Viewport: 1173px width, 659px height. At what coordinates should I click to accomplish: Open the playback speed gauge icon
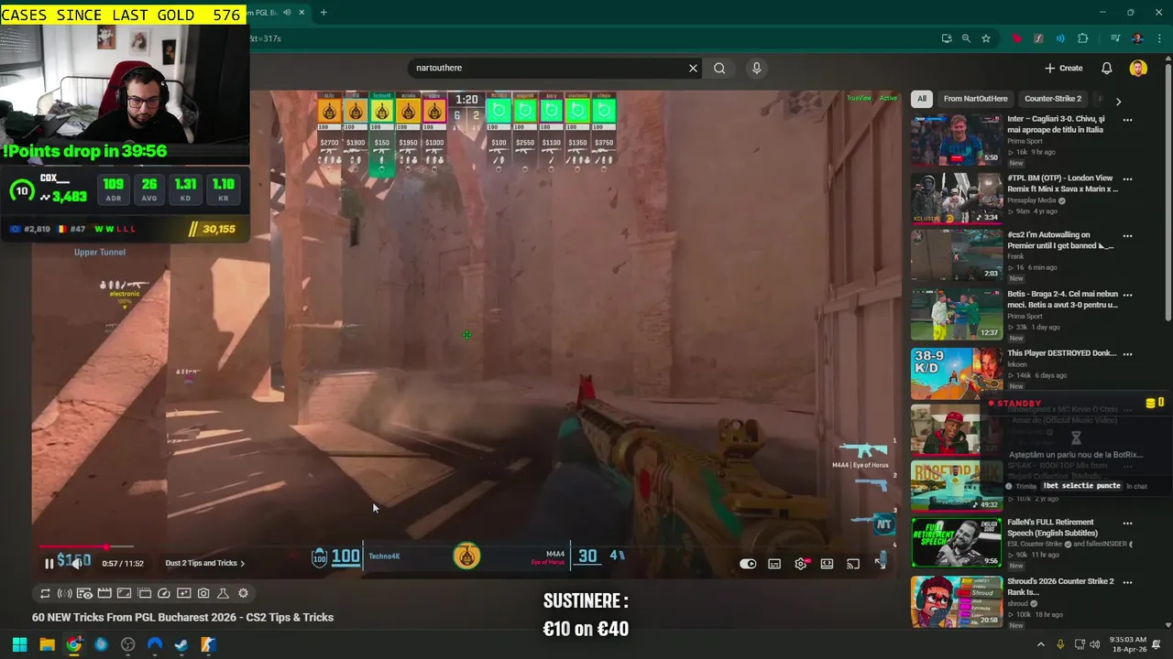point(164,593)
